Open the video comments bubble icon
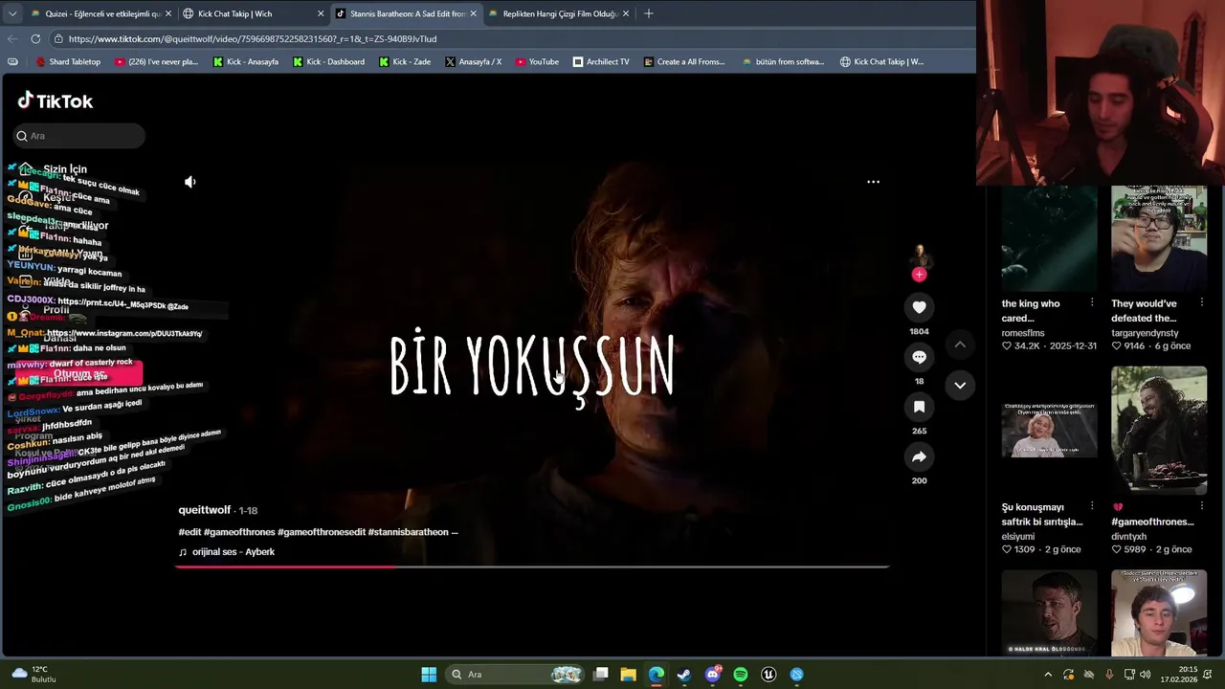This screenshot has width=1225, height=689. click(919, 357)
